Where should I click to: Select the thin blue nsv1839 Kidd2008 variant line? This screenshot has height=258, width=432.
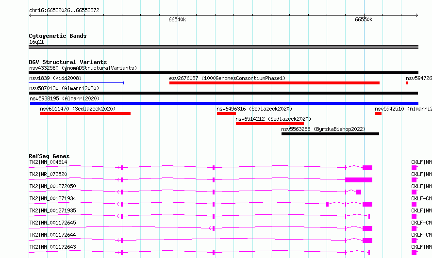point(77,83)
